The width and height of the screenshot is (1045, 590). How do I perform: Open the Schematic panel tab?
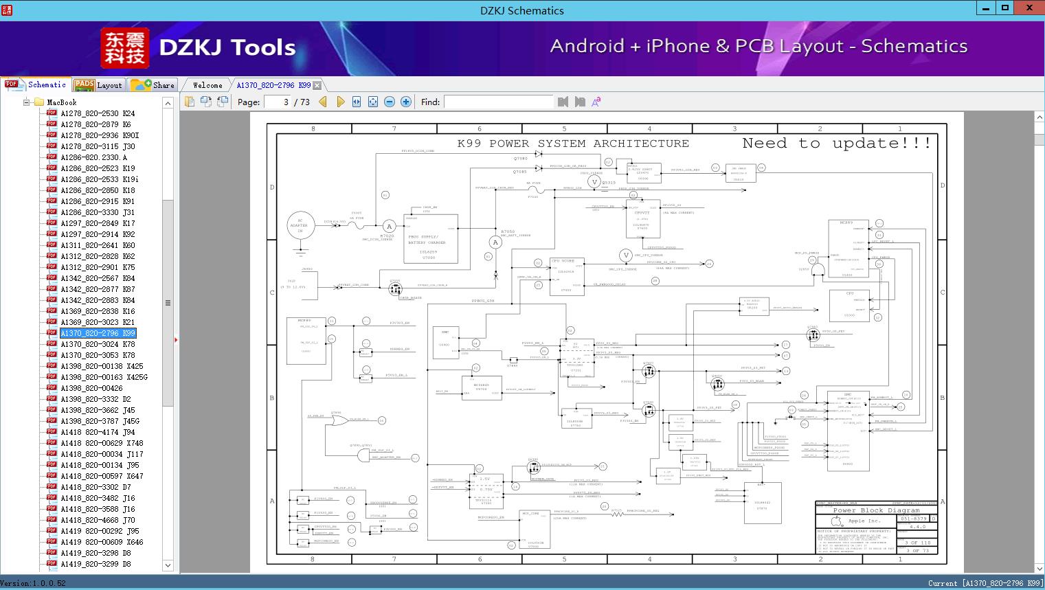(x=36, y=84)
